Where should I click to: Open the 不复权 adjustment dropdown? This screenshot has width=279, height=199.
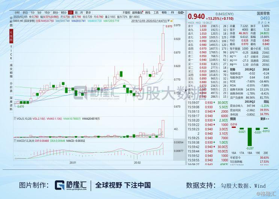point(126,12)
